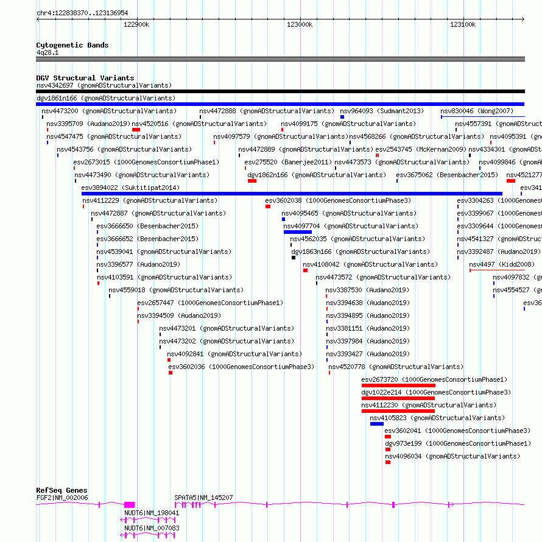Click nsv4473490 variant label
This screenshot has height=542, width=542.
142,175
